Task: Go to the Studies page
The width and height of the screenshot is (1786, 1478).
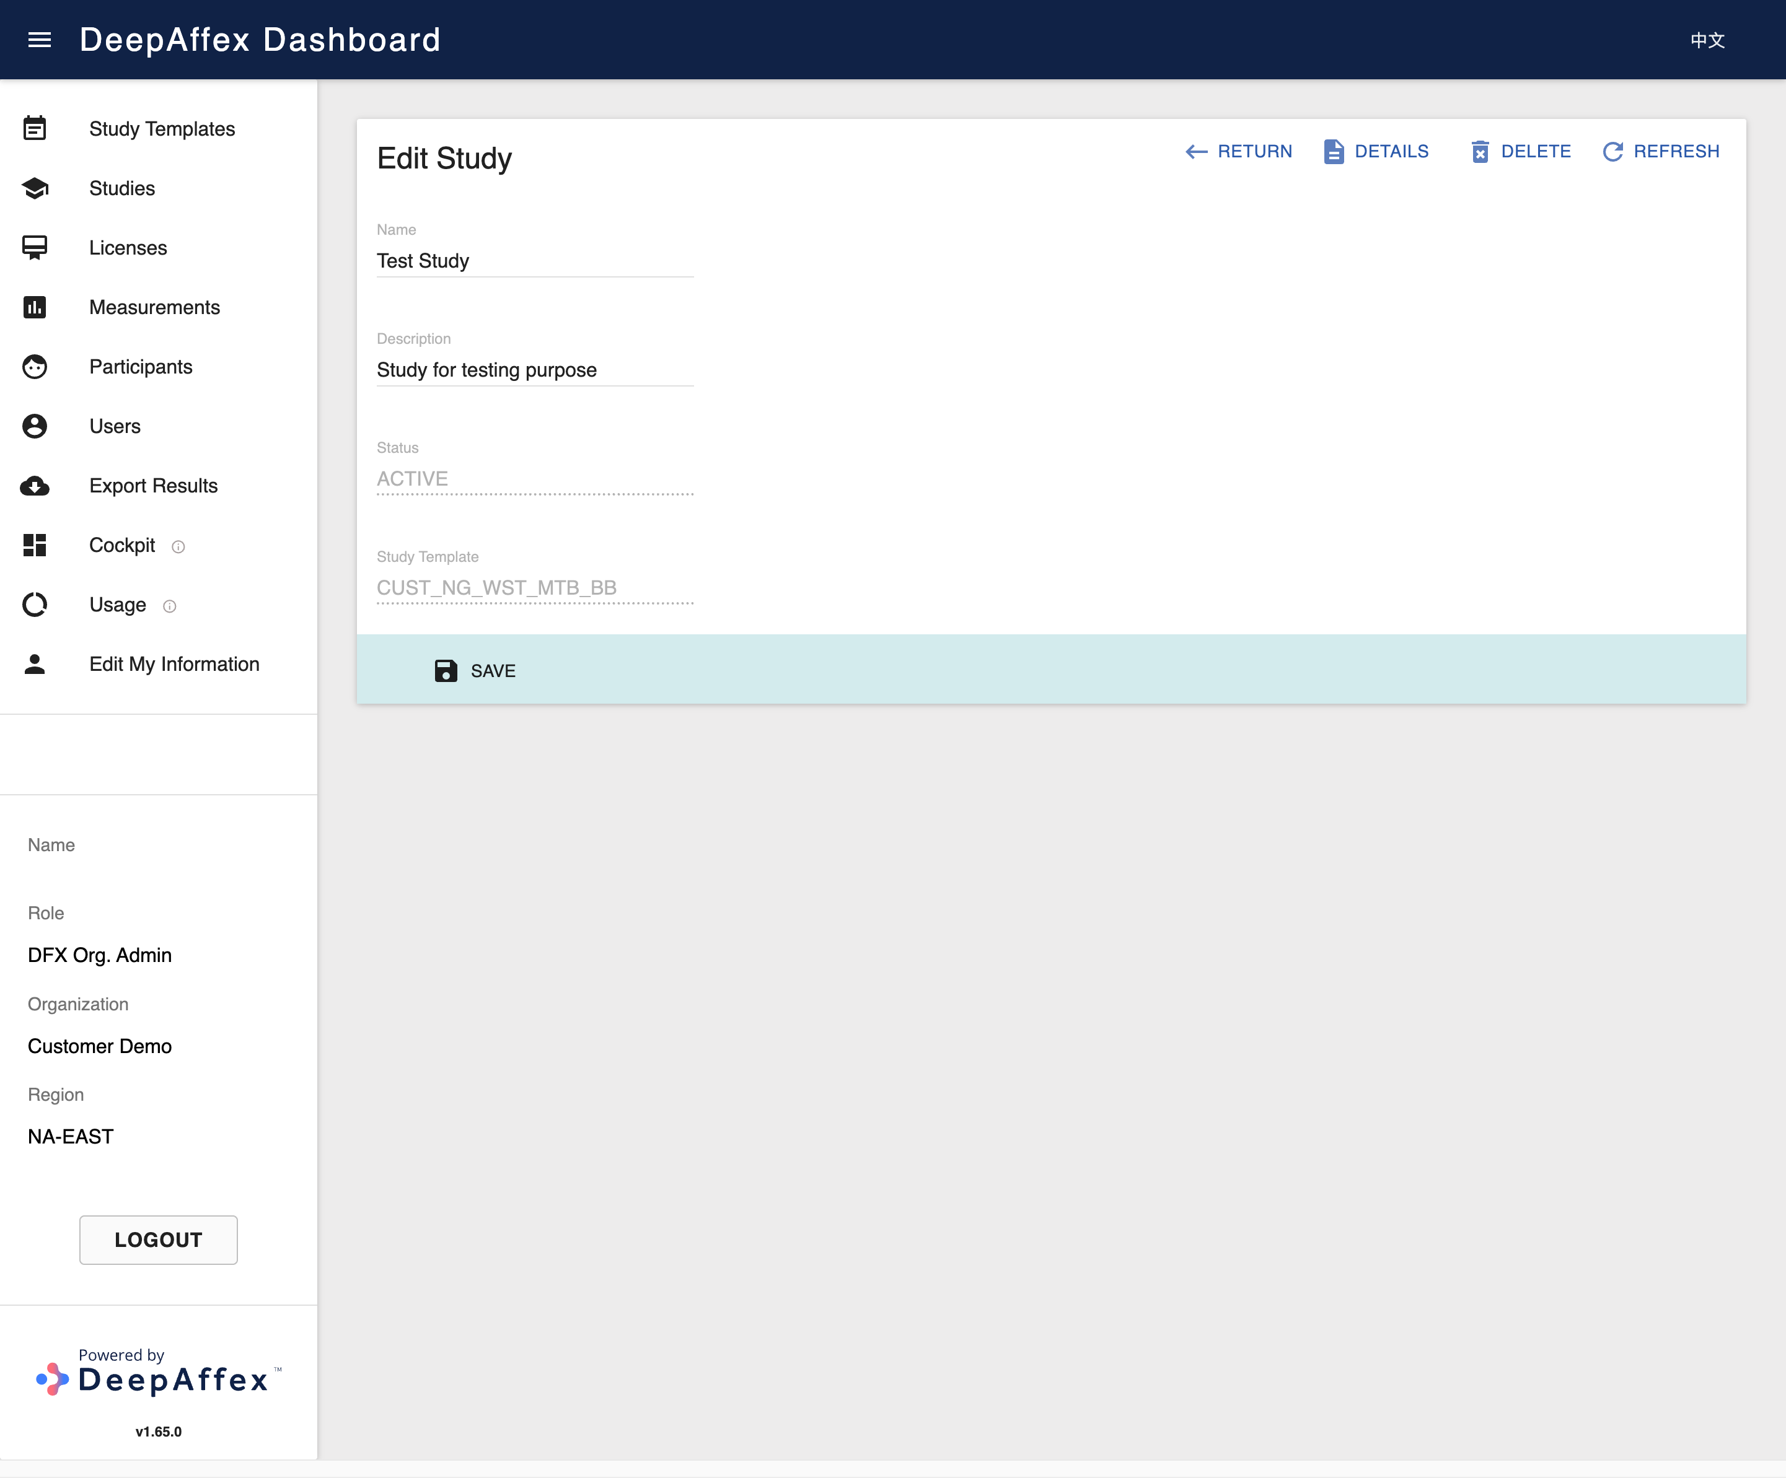Action: tap(121, 188)
